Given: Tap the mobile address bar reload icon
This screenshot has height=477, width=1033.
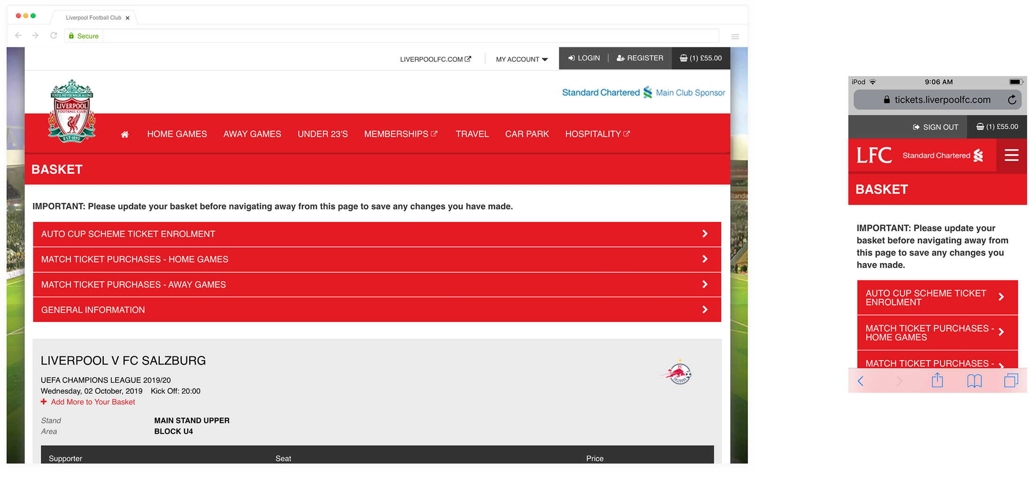Looking at the screenshot, I should click(1012, 100).
